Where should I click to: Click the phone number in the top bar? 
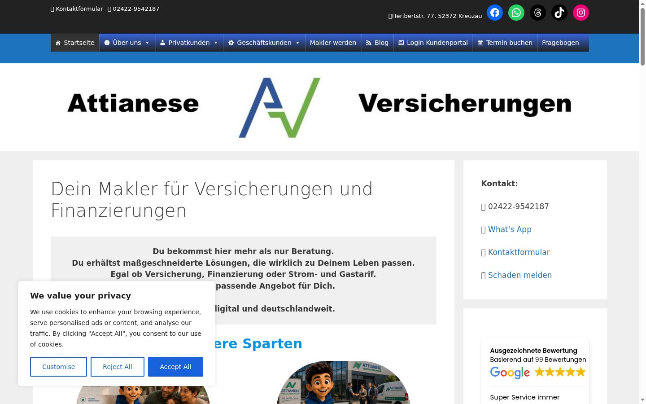click(x=134, y=9)
